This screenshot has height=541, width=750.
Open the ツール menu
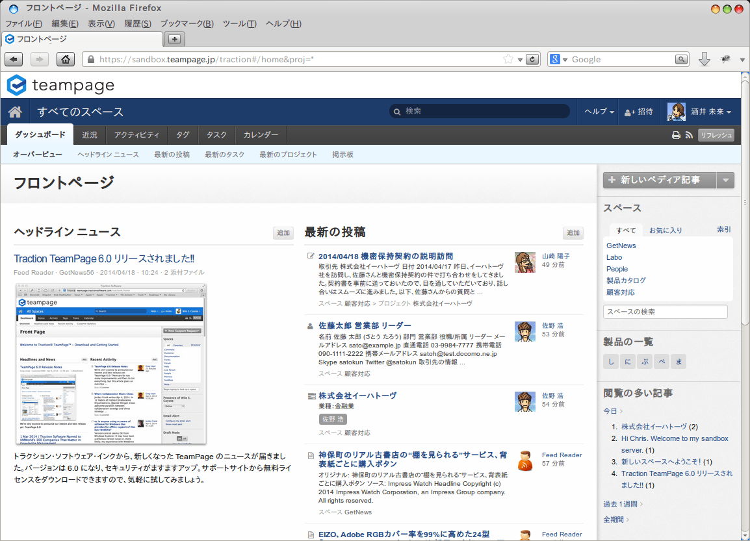(240, 23)
